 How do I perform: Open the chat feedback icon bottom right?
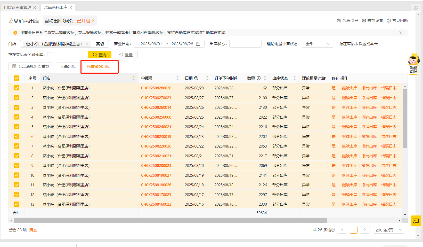[416, 221]
